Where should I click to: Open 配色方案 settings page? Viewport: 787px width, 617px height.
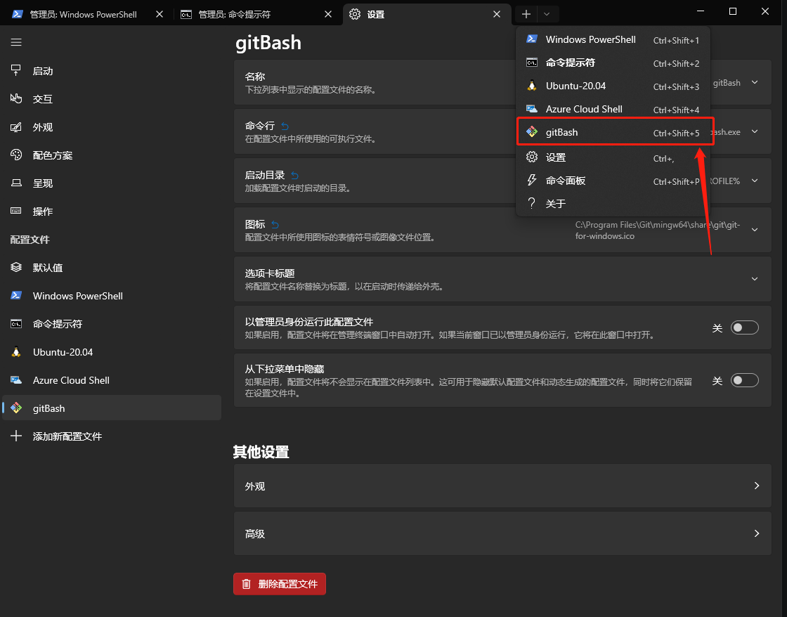coord(112,155)
